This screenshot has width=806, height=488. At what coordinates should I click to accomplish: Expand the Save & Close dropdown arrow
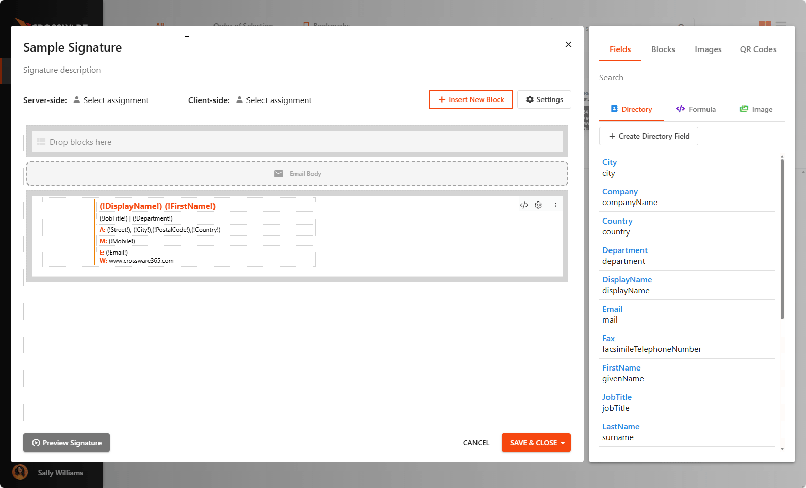click(563, 443)
